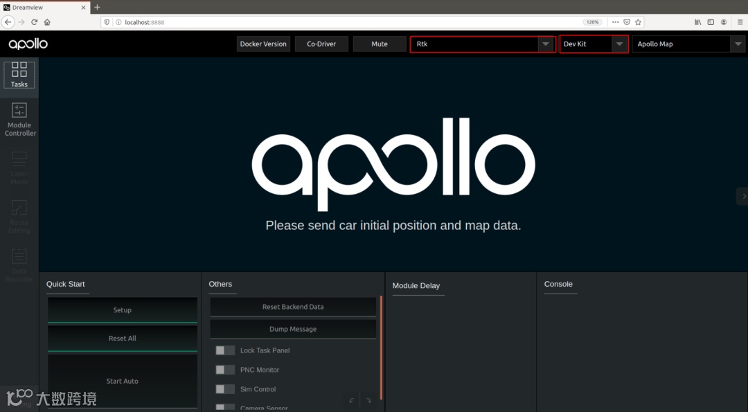Reset the 120% zoom level badge
Image resolution: width=748 pixels, height=412 pixels.
click(592, 22)
